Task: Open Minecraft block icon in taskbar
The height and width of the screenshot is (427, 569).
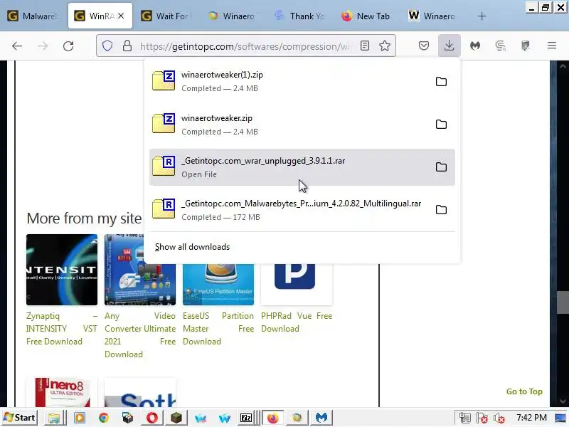Action: (x=176, y=418)
